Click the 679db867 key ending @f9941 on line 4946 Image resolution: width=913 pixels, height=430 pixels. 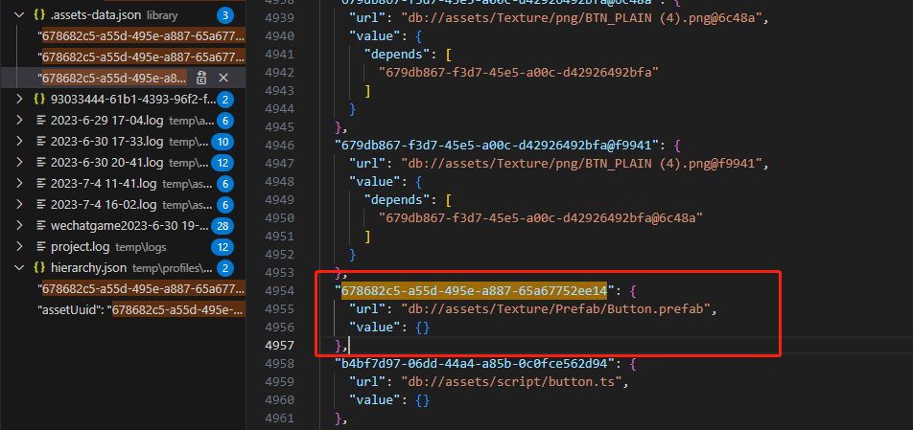[x=497, y=144]
